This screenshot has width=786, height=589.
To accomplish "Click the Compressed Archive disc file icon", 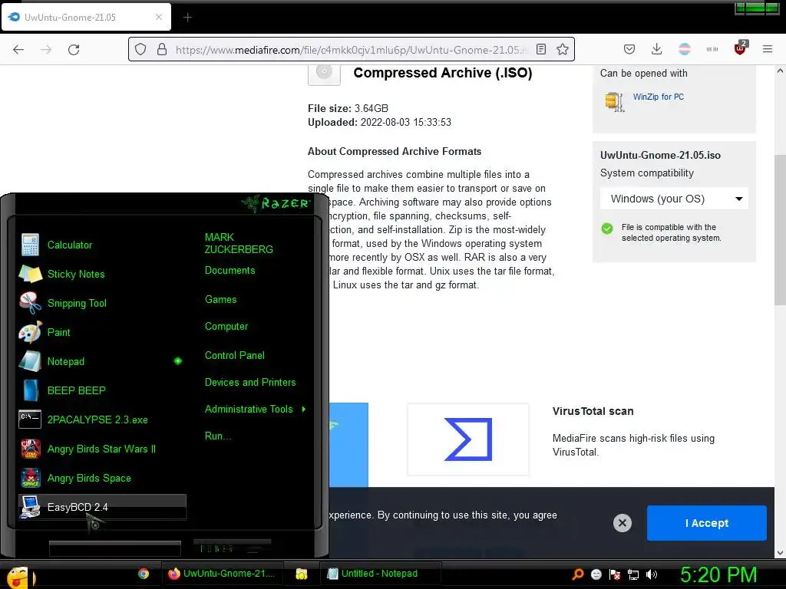I will (324, 74).
